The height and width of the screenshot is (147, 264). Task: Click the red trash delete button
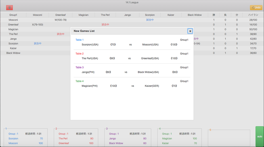9,7
